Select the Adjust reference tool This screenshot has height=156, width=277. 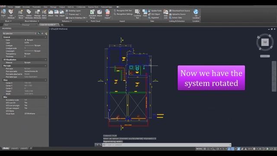tap(62, 13)
